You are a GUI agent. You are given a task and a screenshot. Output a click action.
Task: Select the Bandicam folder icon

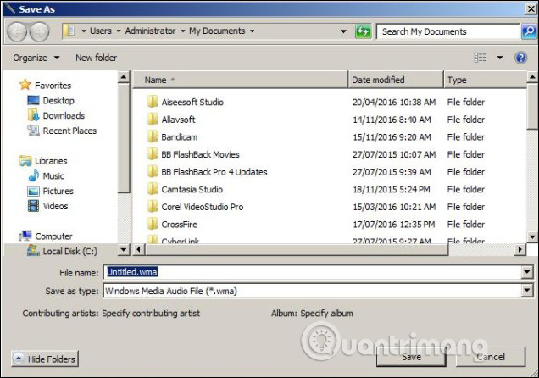153,136
